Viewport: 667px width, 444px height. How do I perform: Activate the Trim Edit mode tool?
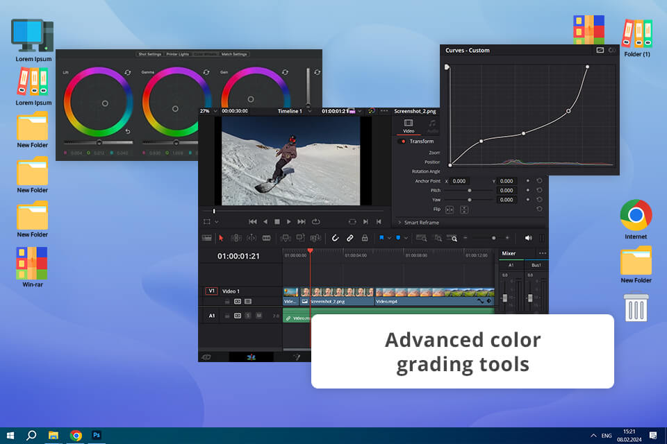[236, 238]
